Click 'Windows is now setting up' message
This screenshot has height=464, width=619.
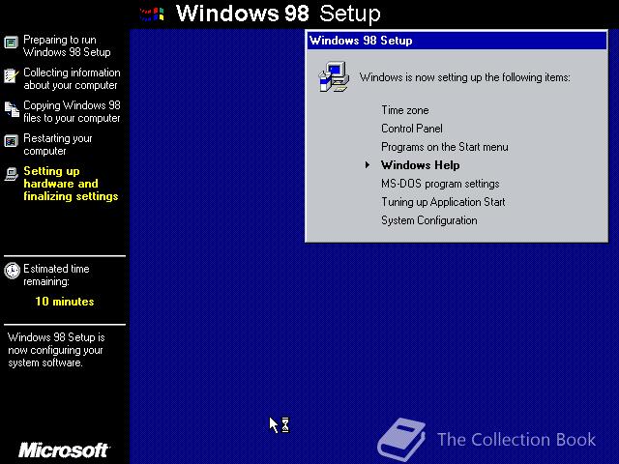tap(464, 77)
